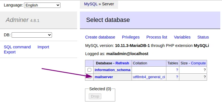
Task: Open the Import link
Action: pos(43,47)
